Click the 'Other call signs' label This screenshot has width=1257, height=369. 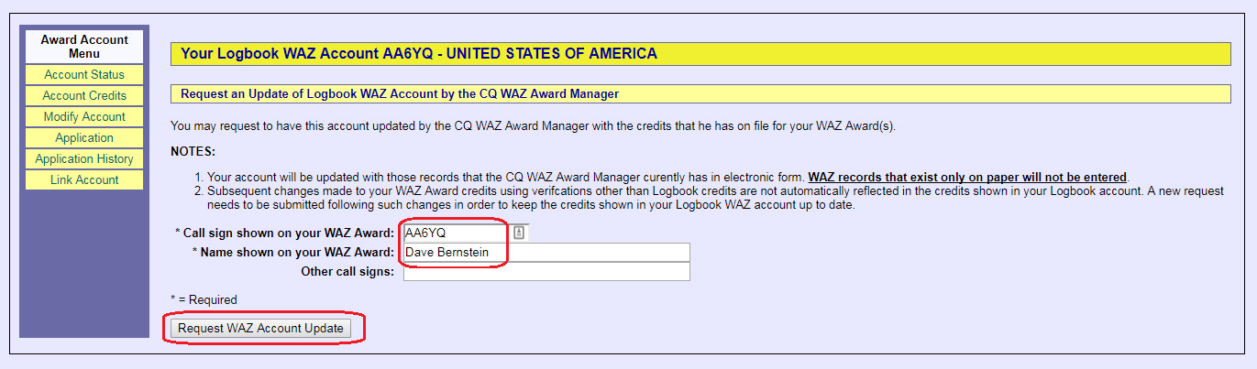tap(347, 271)
